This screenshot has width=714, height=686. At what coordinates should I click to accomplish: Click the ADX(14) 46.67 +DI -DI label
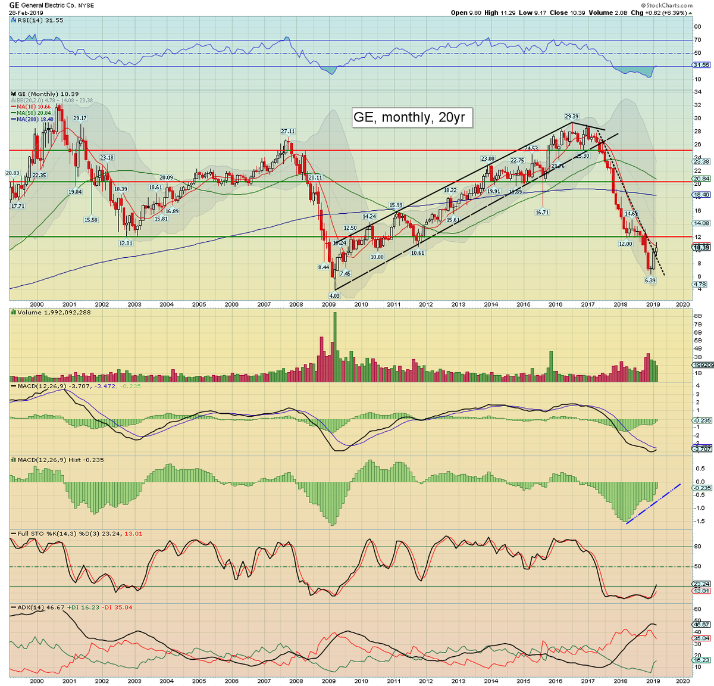pyautogui.click(x=75, y=607)
